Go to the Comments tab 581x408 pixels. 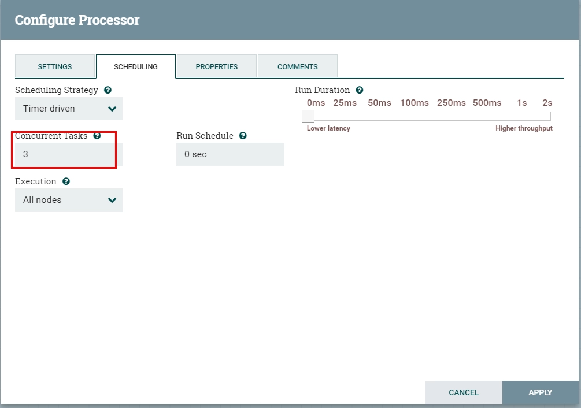298,66
